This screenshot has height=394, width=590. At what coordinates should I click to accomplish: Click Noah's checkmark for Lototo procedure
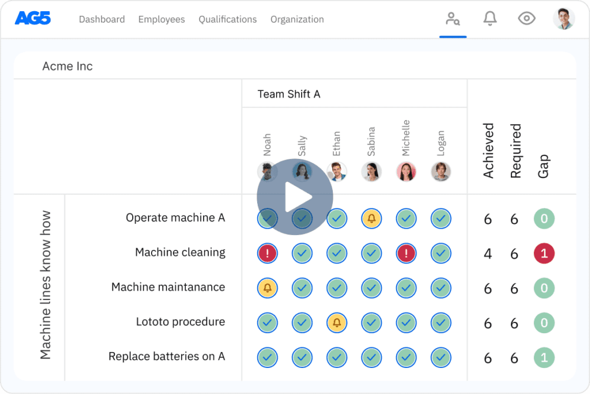(x=267, y=323)
